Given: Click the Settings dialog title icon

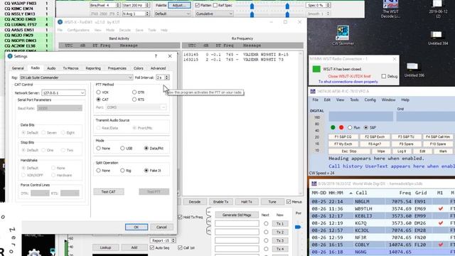Looking at the screenshot, I should pyautogui.click(x=10, y=56).
